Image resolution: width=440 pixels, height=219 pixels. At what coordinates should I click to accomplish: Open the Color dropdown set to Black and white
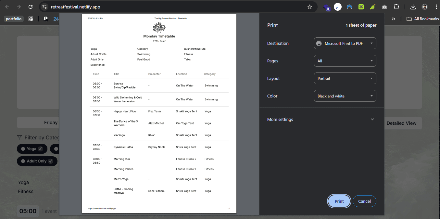[345, 96]
